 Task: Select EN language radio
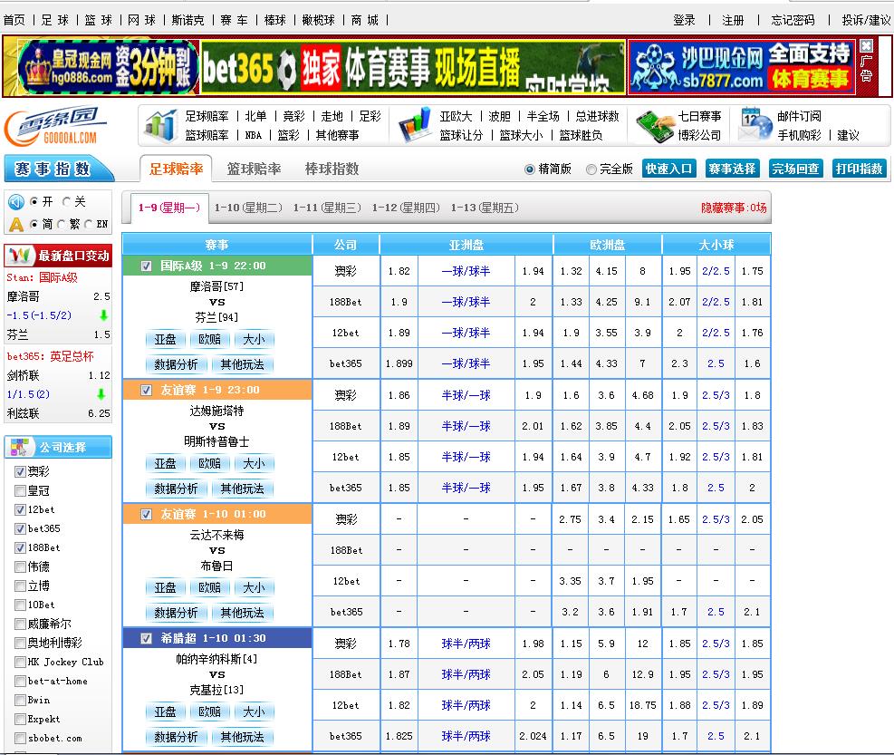(89, 224)
